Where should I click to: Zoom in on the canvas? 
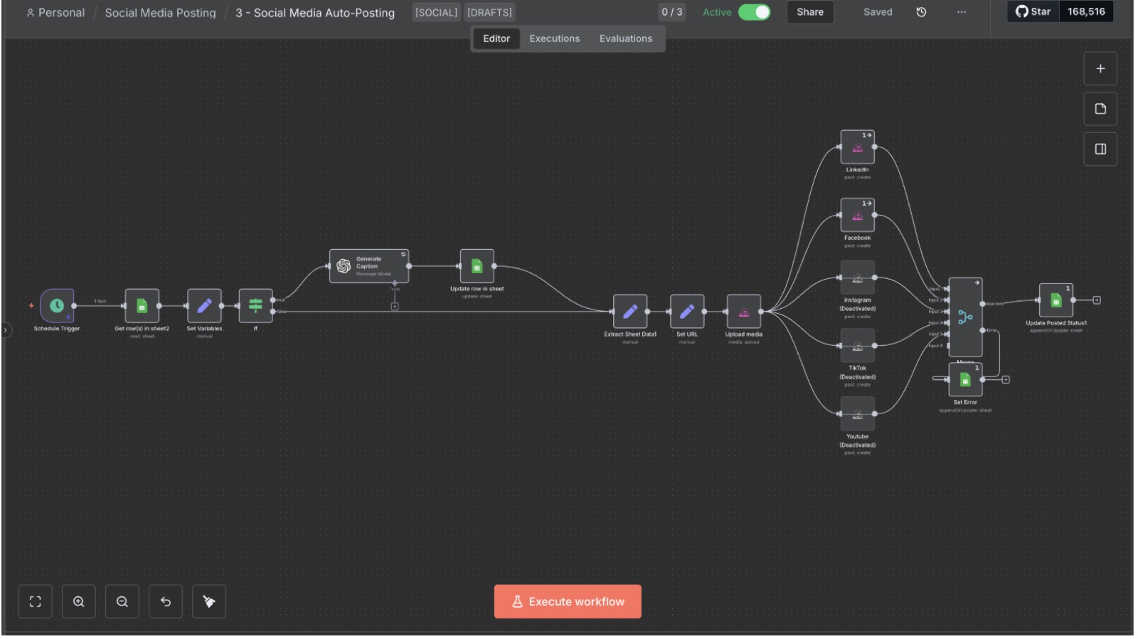79,602
